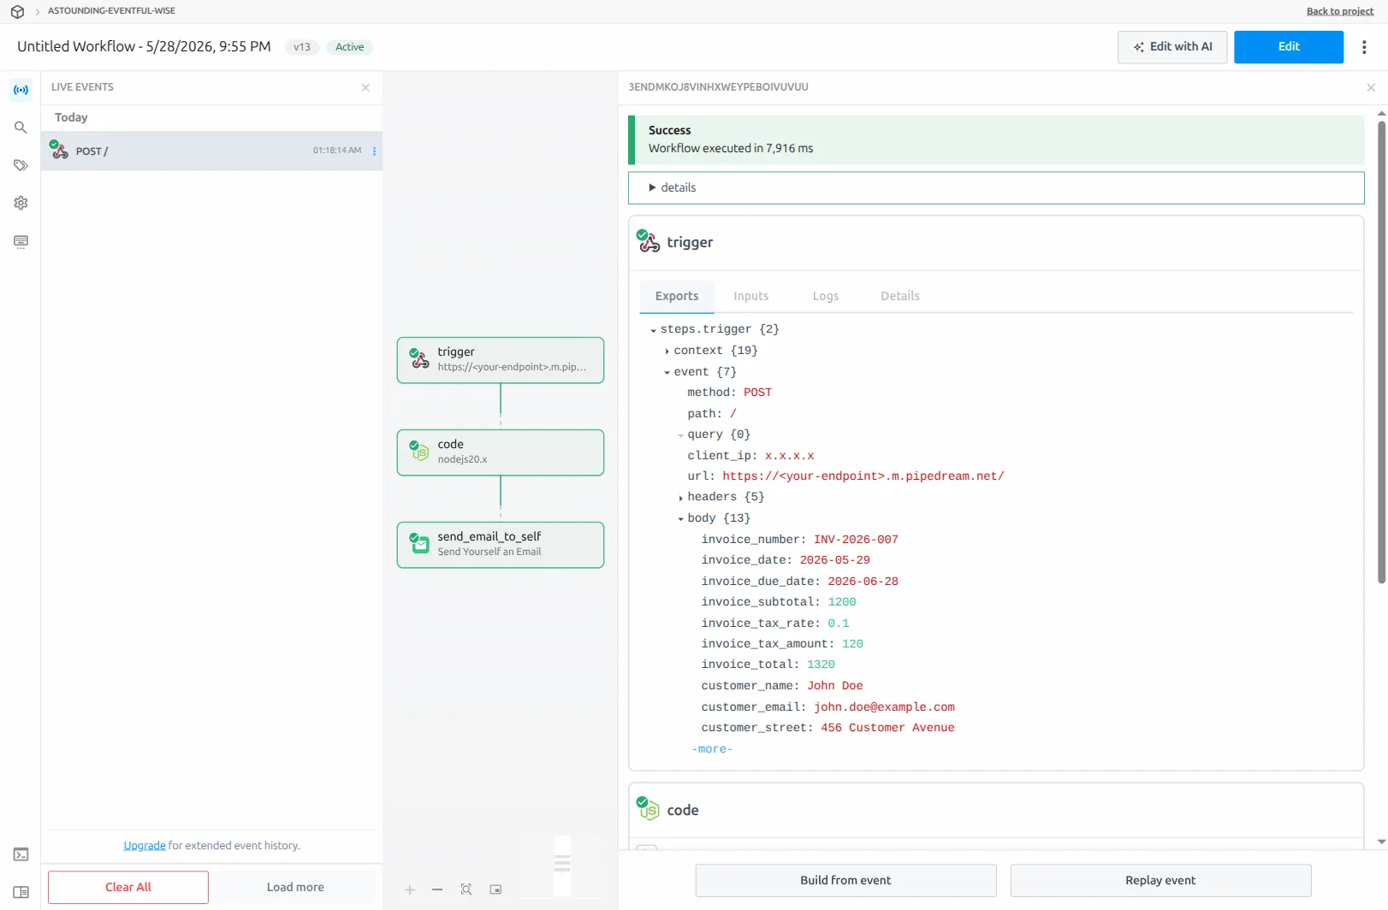The width and height of the screenshot is (1388, 910).
Task: Expand the headers {5} node
Action: (680, 498)
